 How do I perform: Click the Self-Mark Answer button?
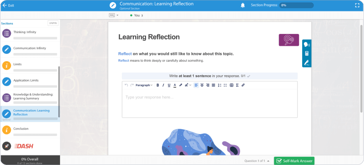[x=294, y=161]
